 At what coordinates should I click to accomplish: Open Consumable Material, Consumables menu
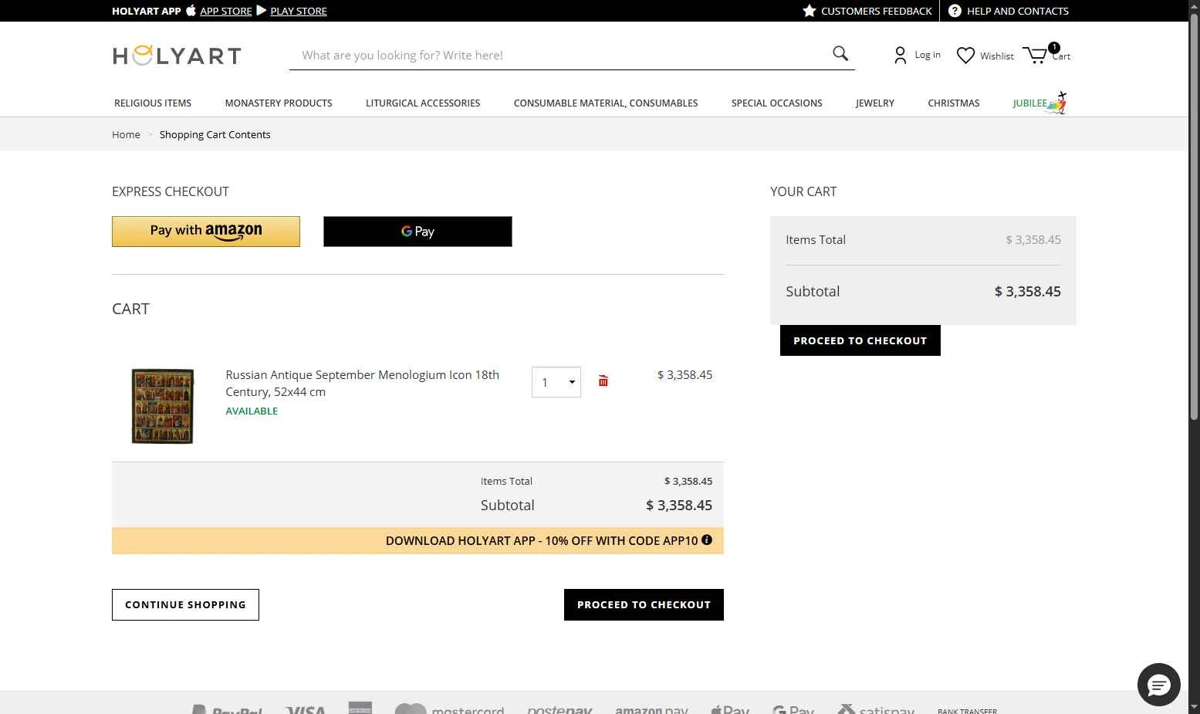pyautogui.click(x=606, y=103)
